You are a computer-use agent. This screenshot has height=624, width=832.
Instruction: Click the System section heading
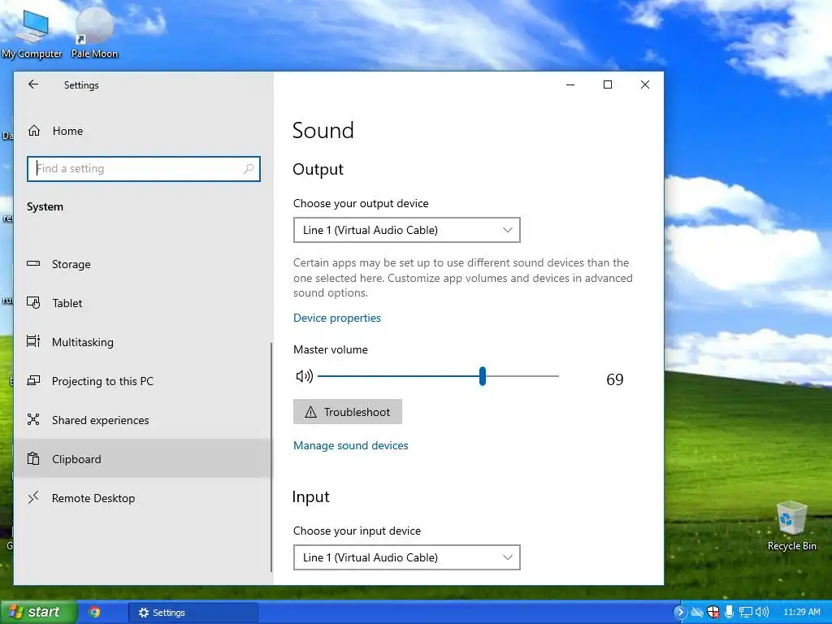45,207
